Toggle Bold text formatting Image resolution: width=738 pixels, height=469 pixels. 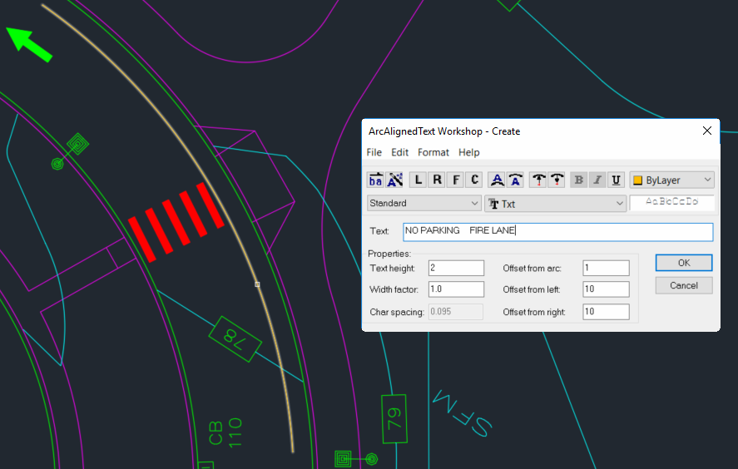(x=578, y=180)
